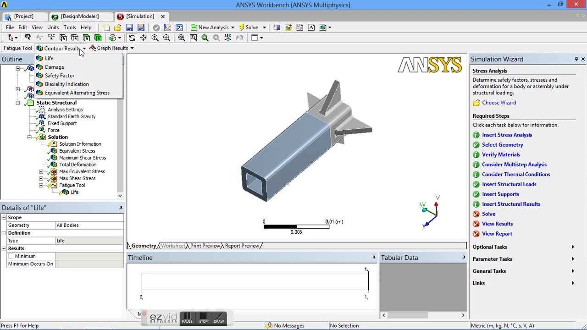Click the Insert Supports link
587x330 pixels.
[500, 194]
